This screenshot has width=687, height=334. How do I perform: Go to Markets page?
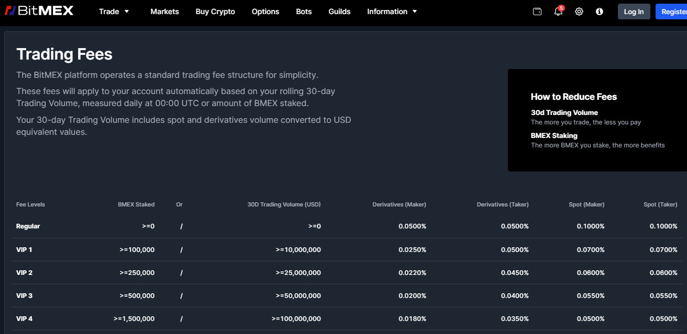[x=164, y=11]
